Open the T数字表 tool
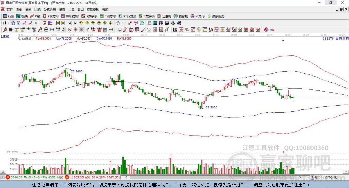349x188 pixels. (147, 16)
